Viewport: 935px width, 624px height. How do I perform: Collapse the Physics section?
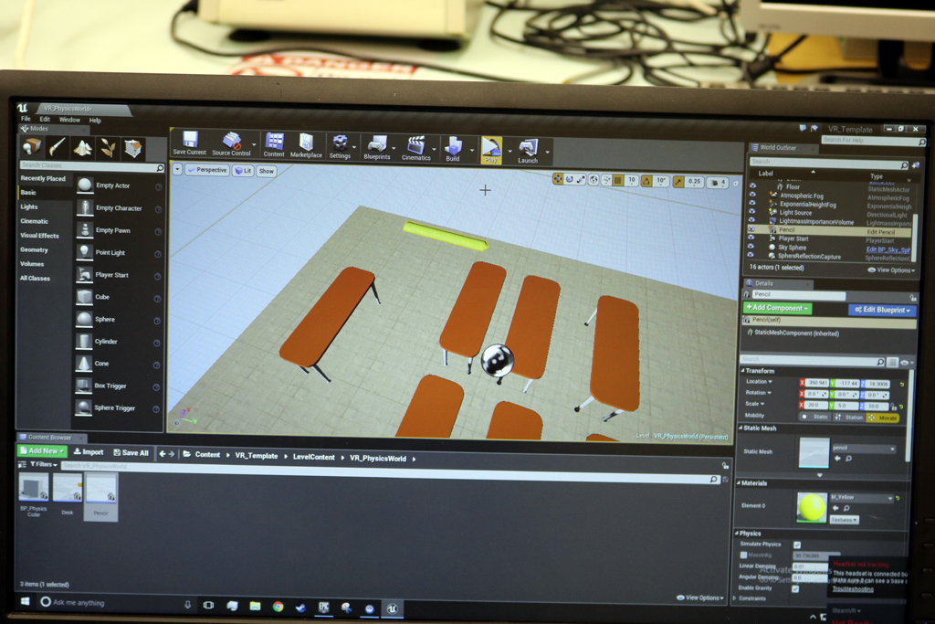737,534
